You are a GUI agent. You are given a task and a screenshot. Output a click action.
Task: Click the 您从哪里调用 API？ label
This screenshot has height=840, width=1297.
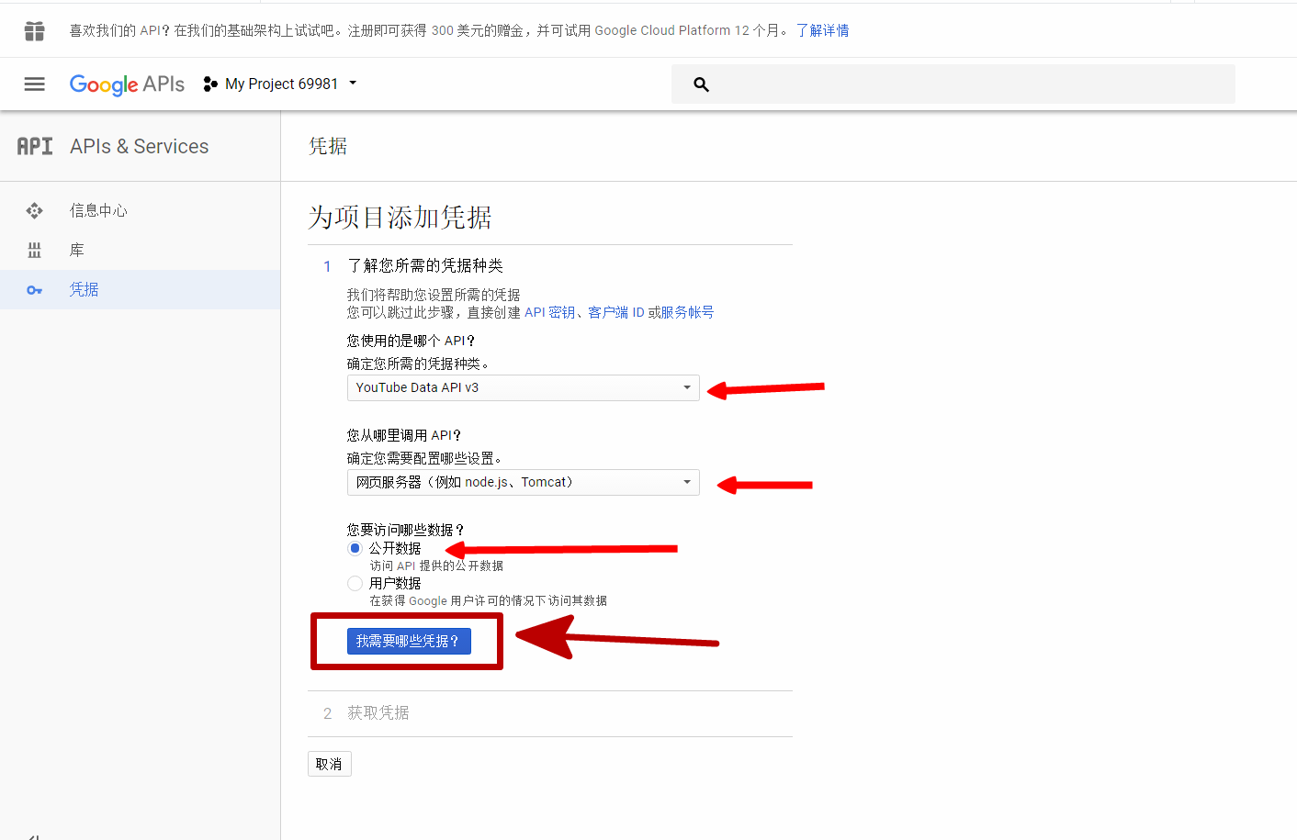coord(404,435)
